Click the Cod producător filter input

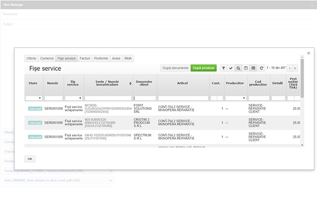259,98
